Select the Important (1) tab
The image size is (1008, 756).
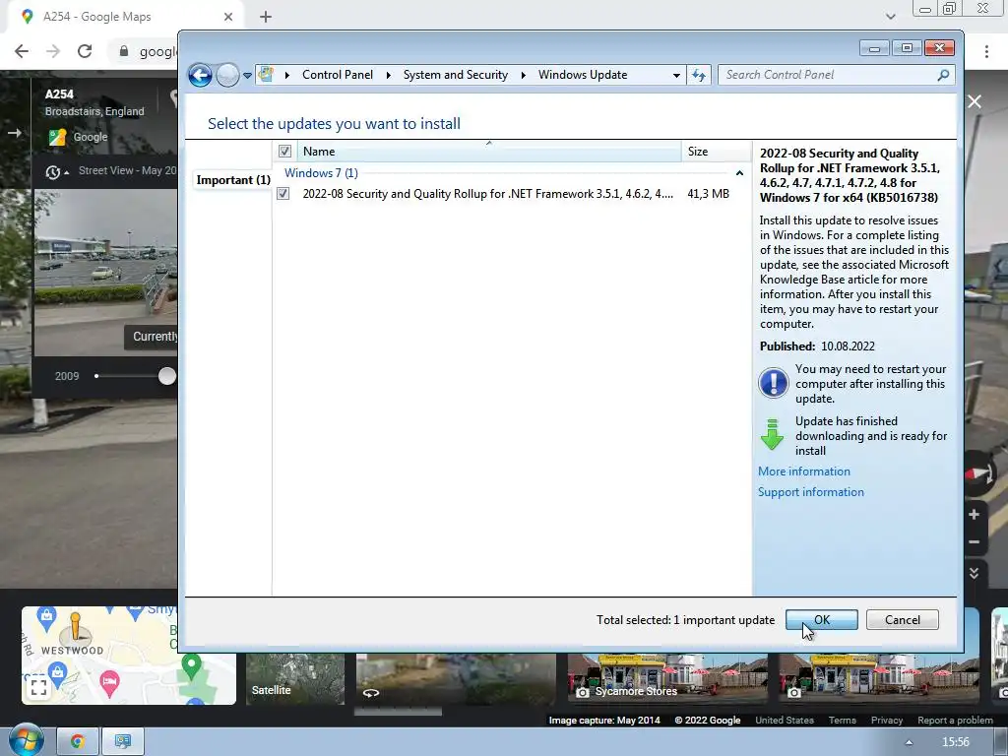pyautogui.click(x=232, y=180)
